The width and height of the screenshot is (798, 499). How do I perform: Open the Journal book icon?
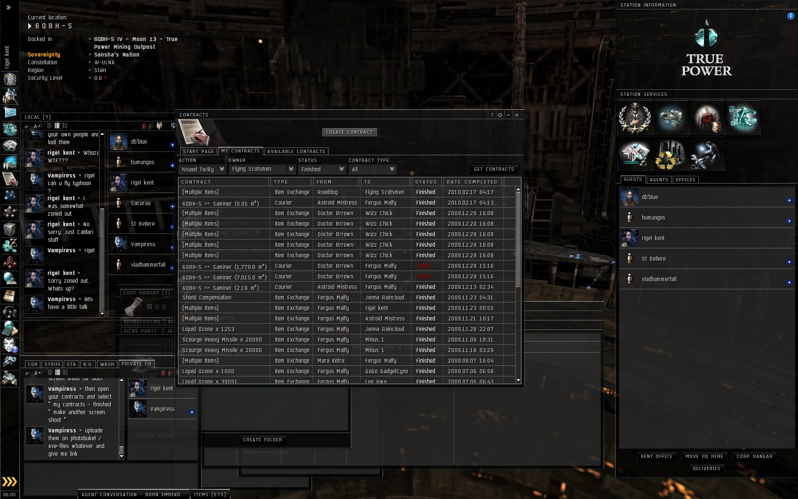[x=9, y=295]
